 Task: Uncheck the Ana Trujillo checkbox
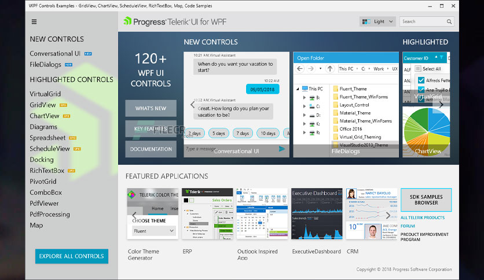421,90
